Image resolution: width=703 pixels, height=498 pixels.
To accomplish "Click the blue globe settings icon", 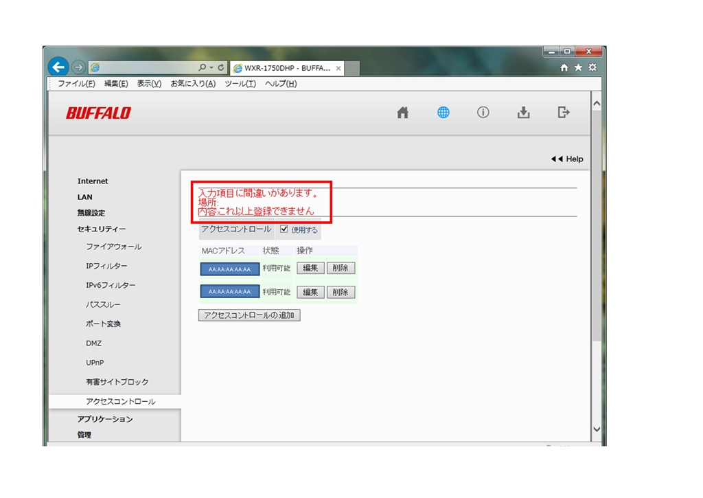I will click(x=443, y=112).
